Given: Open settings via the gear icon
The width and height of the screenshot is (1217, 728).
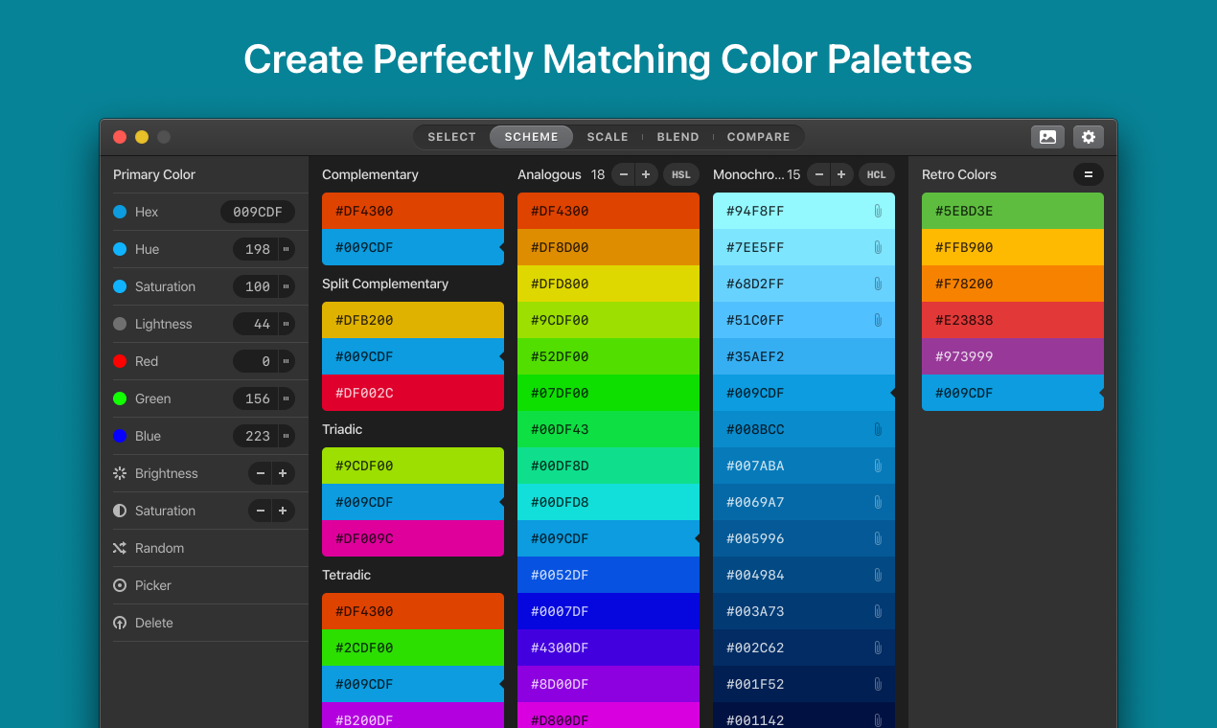Looking at the screenshot, I should coord(1089,137).
